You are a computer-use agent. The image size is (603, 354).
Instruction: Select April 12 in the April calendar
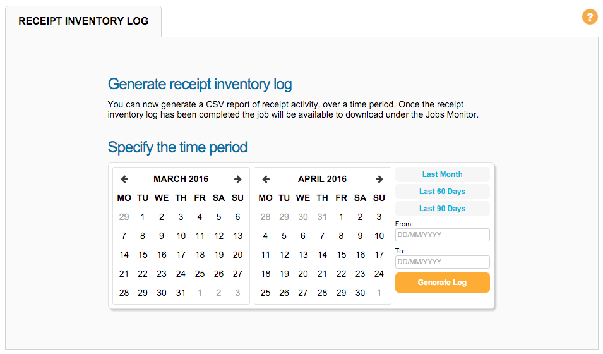click(x=284, y=255)
